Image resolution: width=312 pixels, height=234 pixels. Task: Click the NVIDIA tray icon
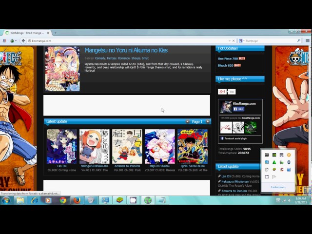pos(274,155)
